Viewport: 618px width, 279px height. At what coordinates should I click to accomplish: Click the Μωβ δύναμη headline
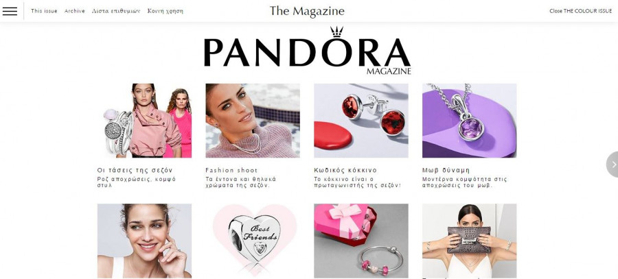446,171
